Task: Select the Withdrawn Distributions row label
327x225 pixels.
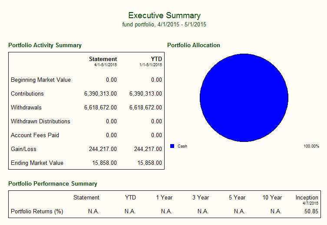Action: 40,122
